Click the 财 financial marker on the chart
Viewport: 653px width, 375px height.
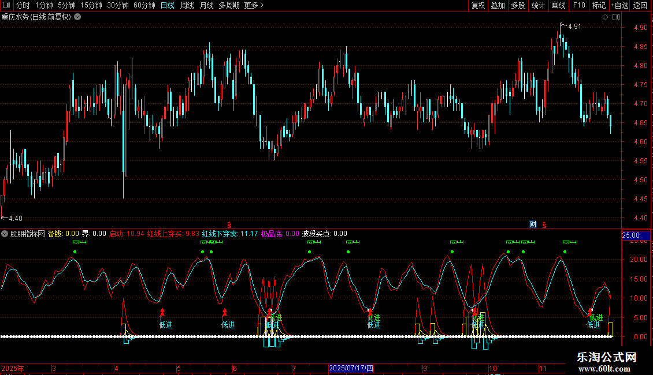pyautogui.click(x=533, y=224)
